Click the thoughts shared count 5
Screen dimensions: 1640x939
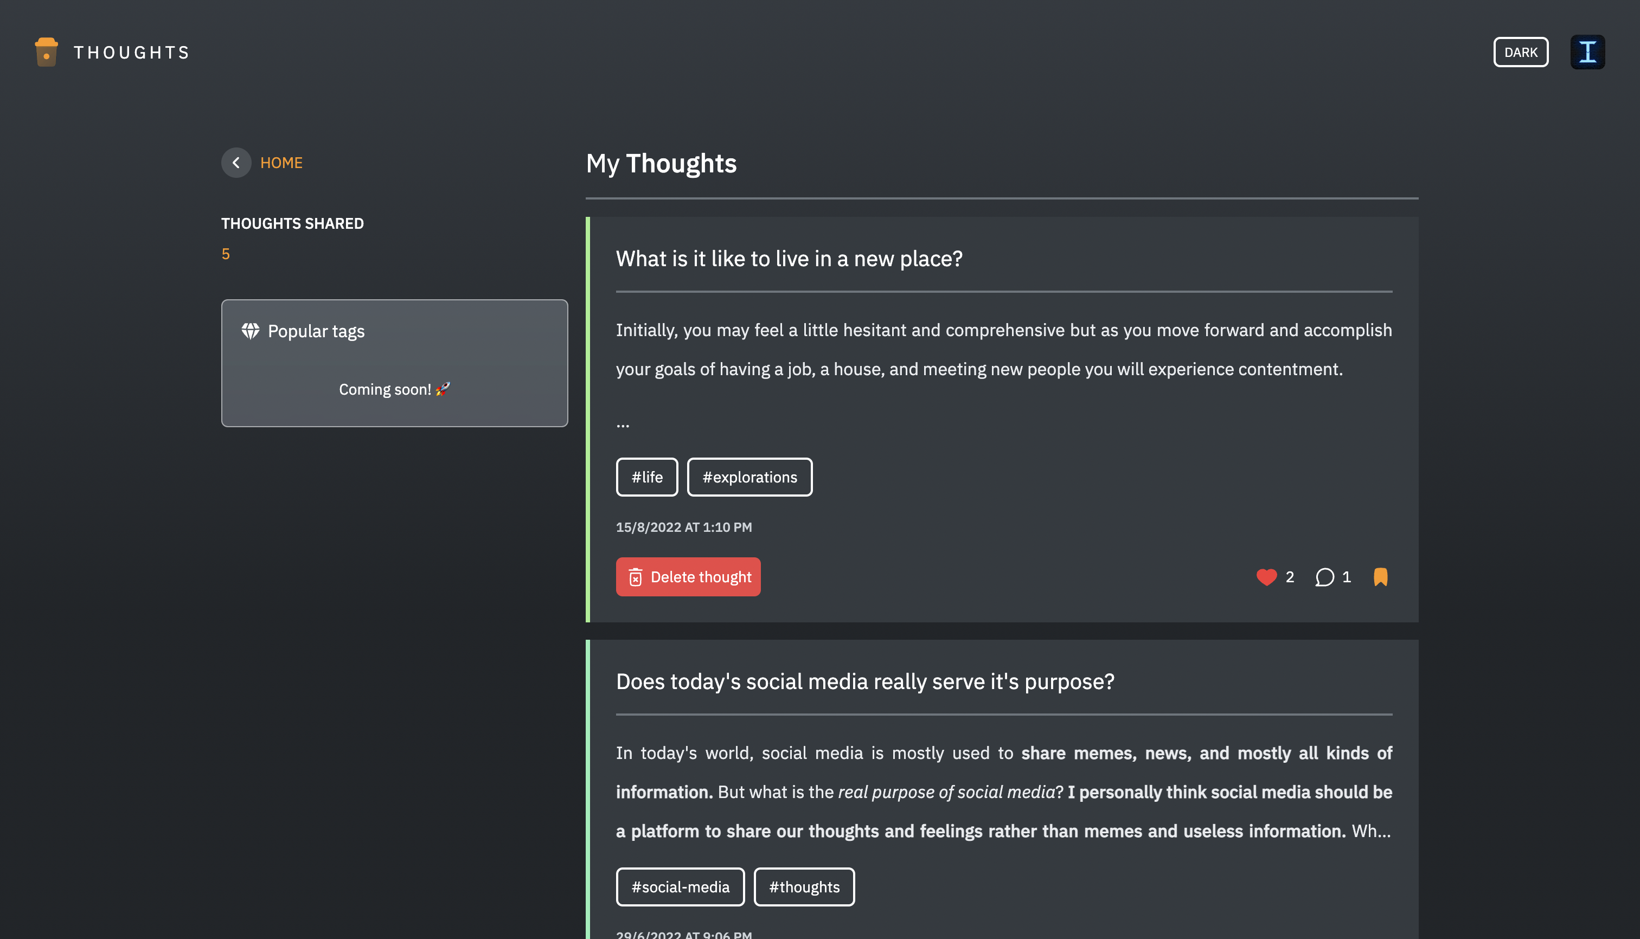(226, 254)
